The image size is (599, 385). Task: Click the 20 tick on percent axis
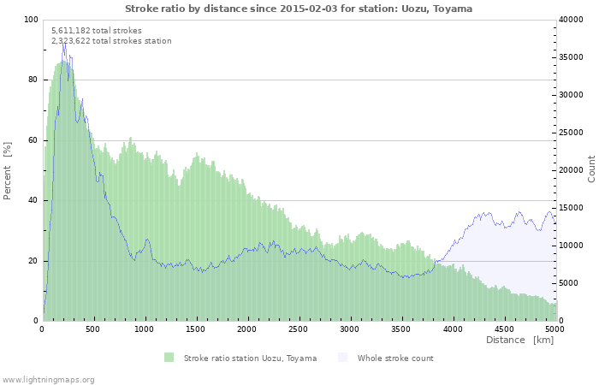click(33, 261)
